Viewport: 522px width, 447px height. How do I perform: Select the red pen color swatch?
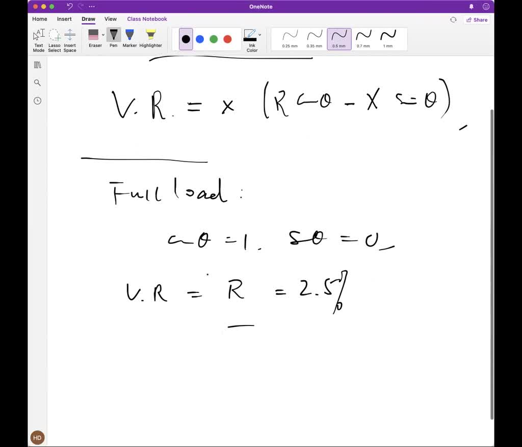pyautogui.click(x=228, y=38)
